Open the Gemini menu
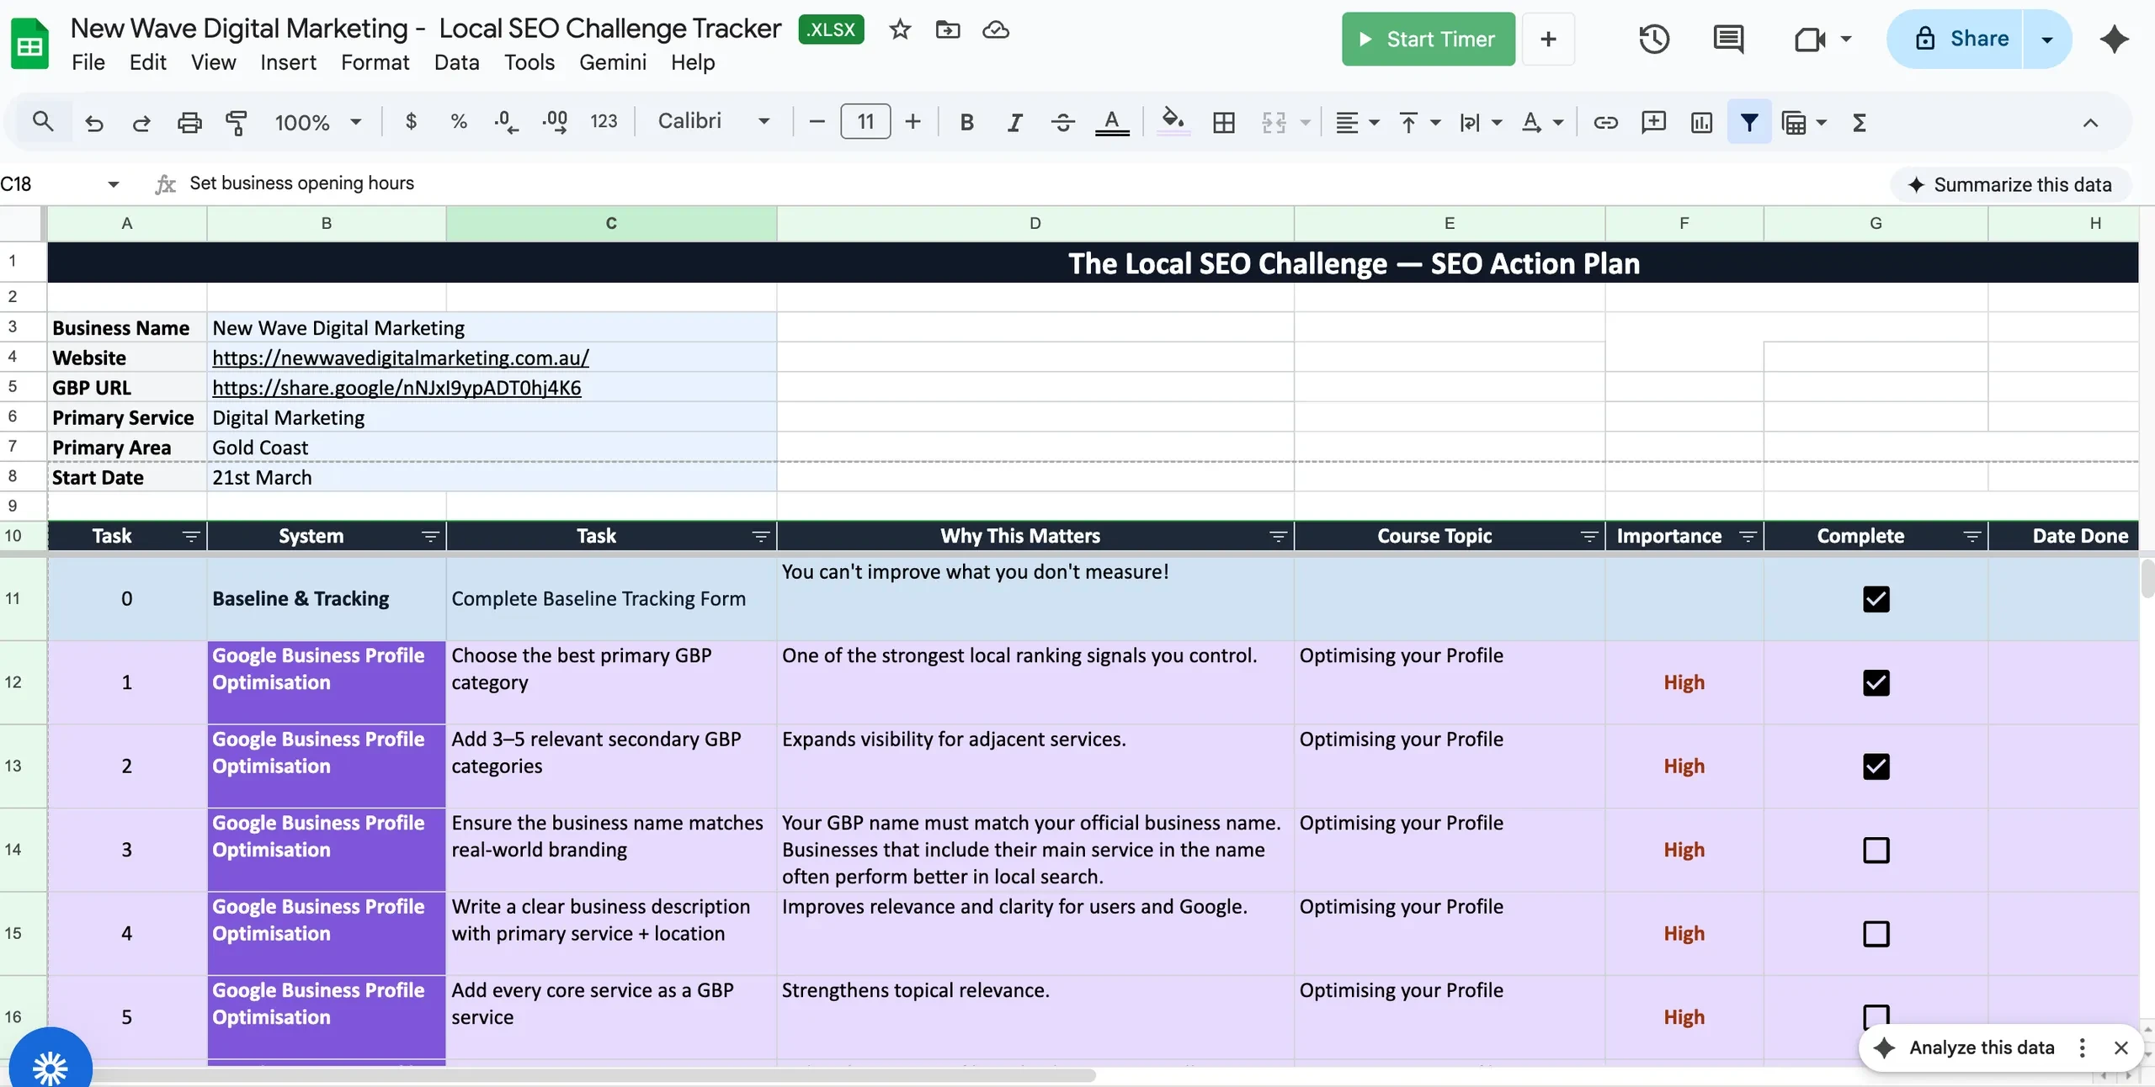Viewport: 2155px width, 1087px height. pos(612,62)
